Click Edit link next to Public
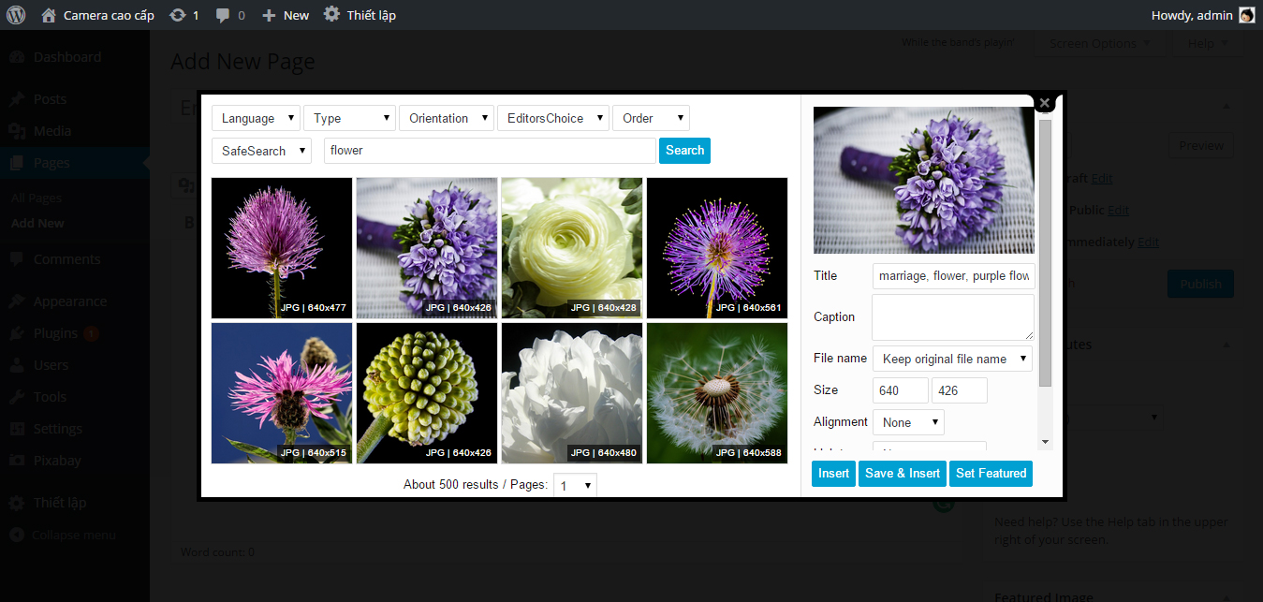1263x602 pixels. tap(1118, 210)
